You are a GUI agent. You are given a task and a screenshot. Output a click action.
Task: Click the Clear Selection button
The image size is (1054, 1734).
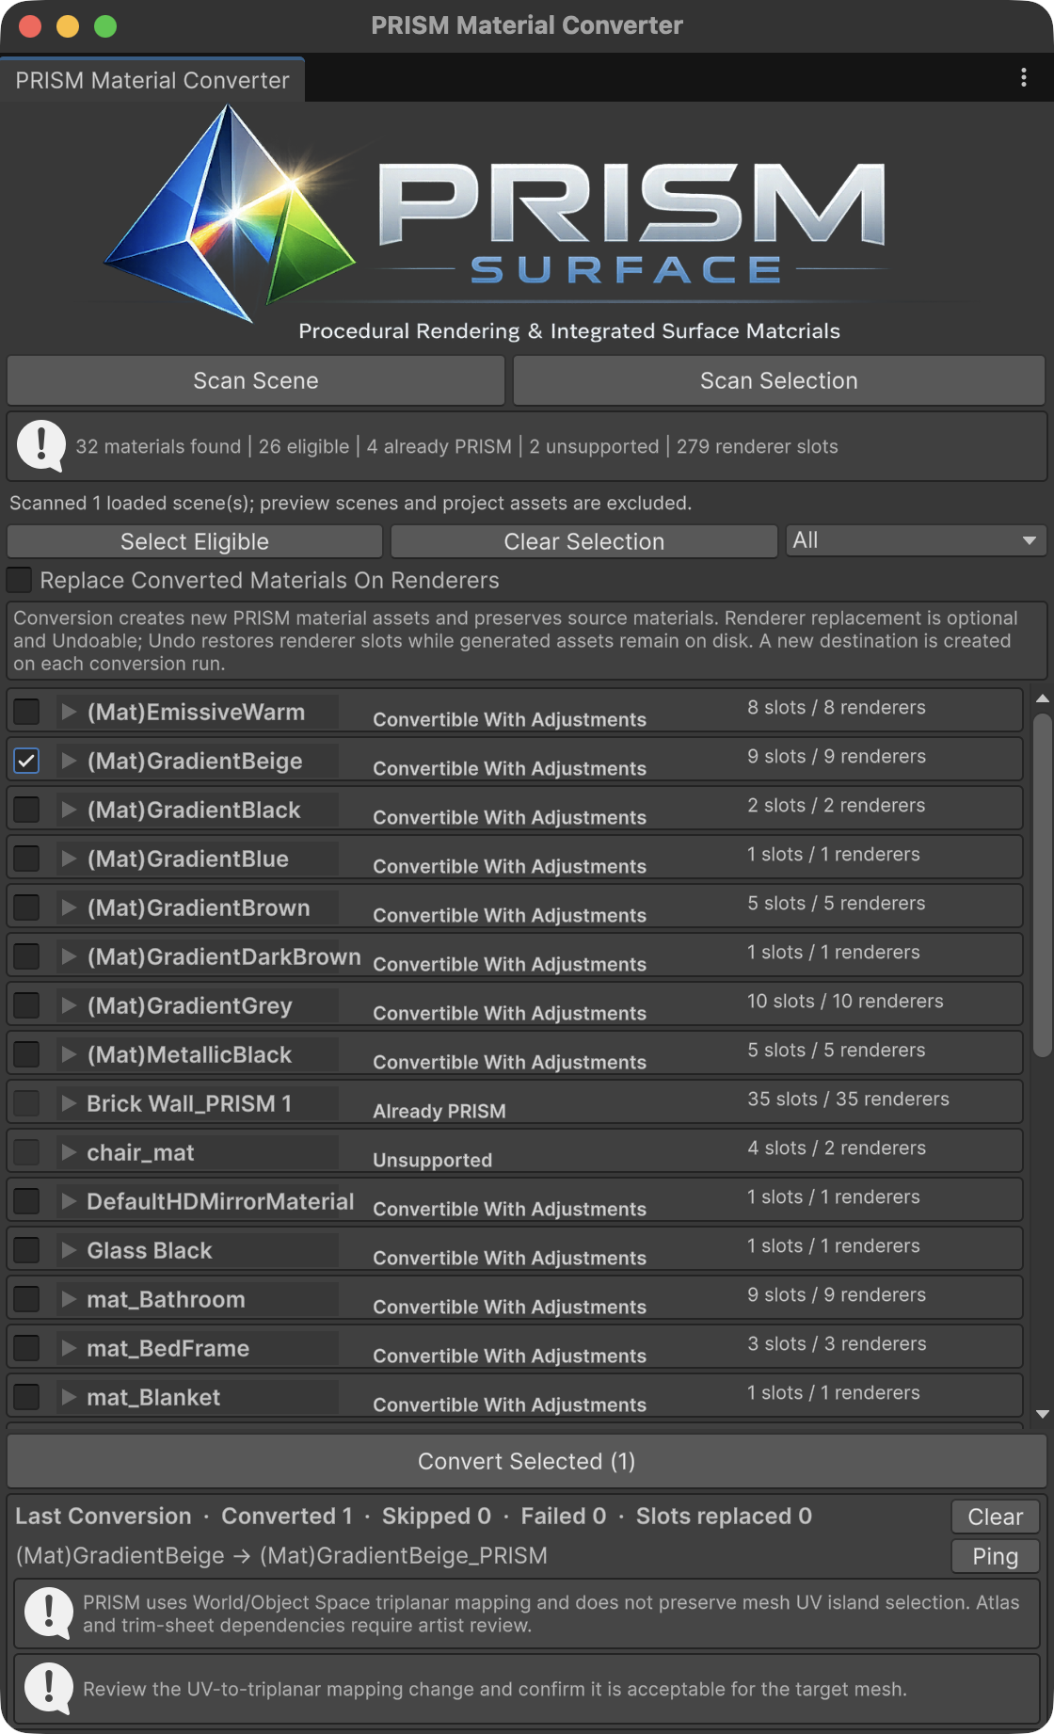(x=584, y=541)
